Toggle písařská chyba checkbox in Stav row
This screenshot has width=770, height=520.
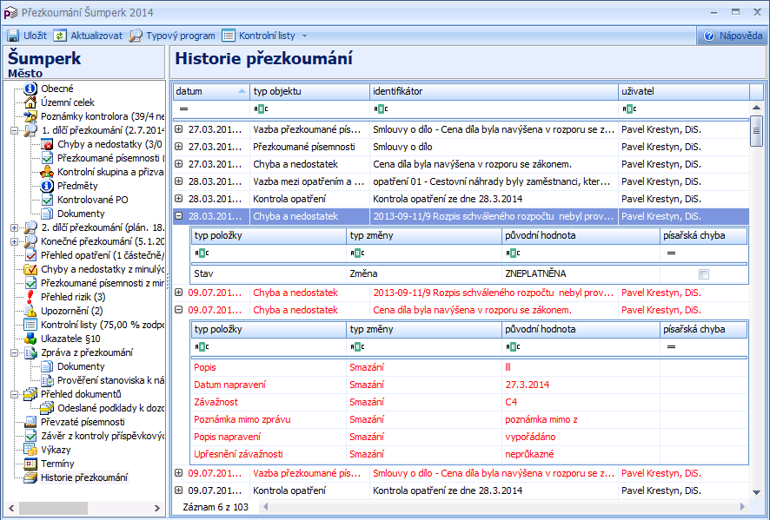704,274
